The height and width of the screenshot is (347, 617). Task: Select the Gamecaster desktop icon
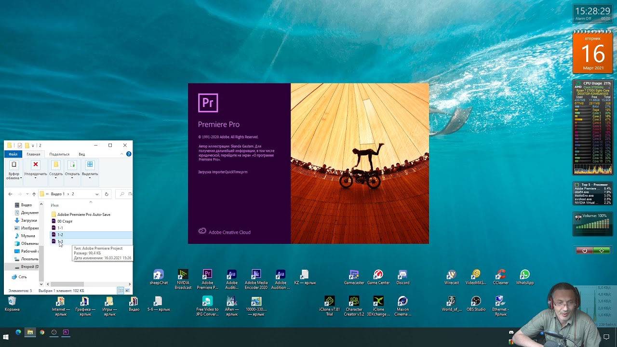coord(354,278)
